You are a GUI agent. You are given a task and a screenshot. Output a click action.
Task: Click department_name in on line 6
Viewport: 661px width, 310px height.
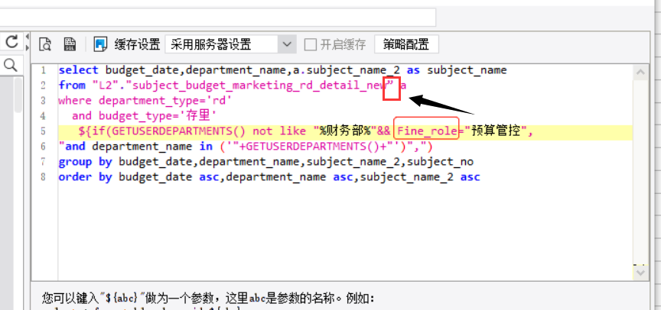pyautogui.click(x=152, y=147)
